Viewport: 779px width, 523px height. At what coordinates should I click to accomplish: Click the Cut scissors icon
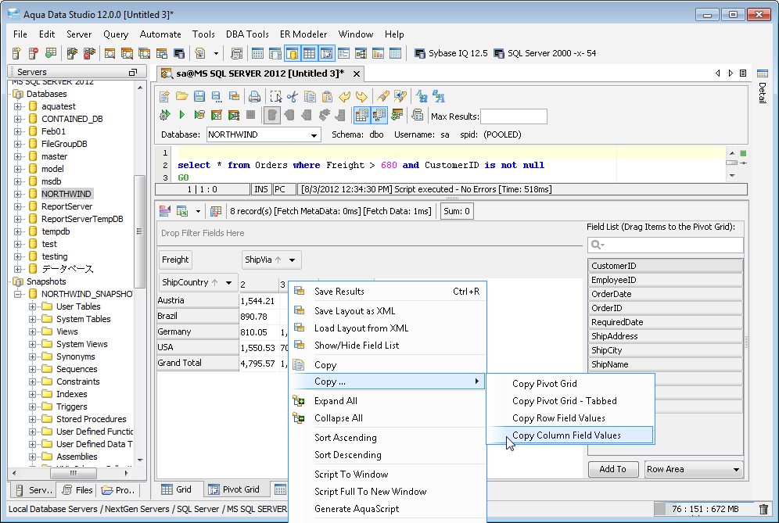click(x=293, y=97)
